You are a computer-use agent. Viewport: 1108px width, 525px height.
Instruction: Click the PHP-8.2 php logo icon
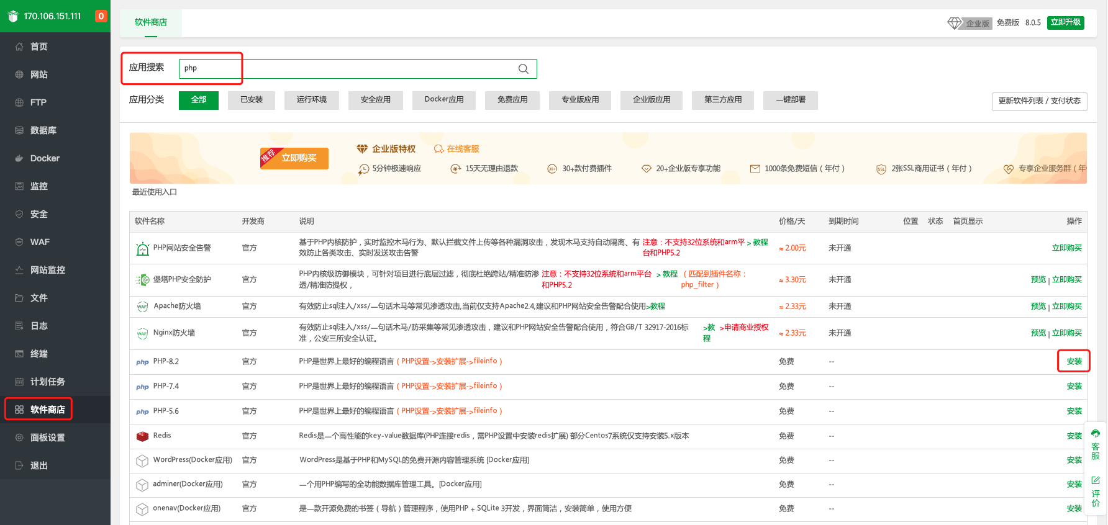(x=142, y=362)
